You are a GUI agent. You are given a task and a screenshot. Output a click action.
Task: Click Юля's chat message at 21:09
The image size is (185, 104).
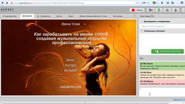162,75
